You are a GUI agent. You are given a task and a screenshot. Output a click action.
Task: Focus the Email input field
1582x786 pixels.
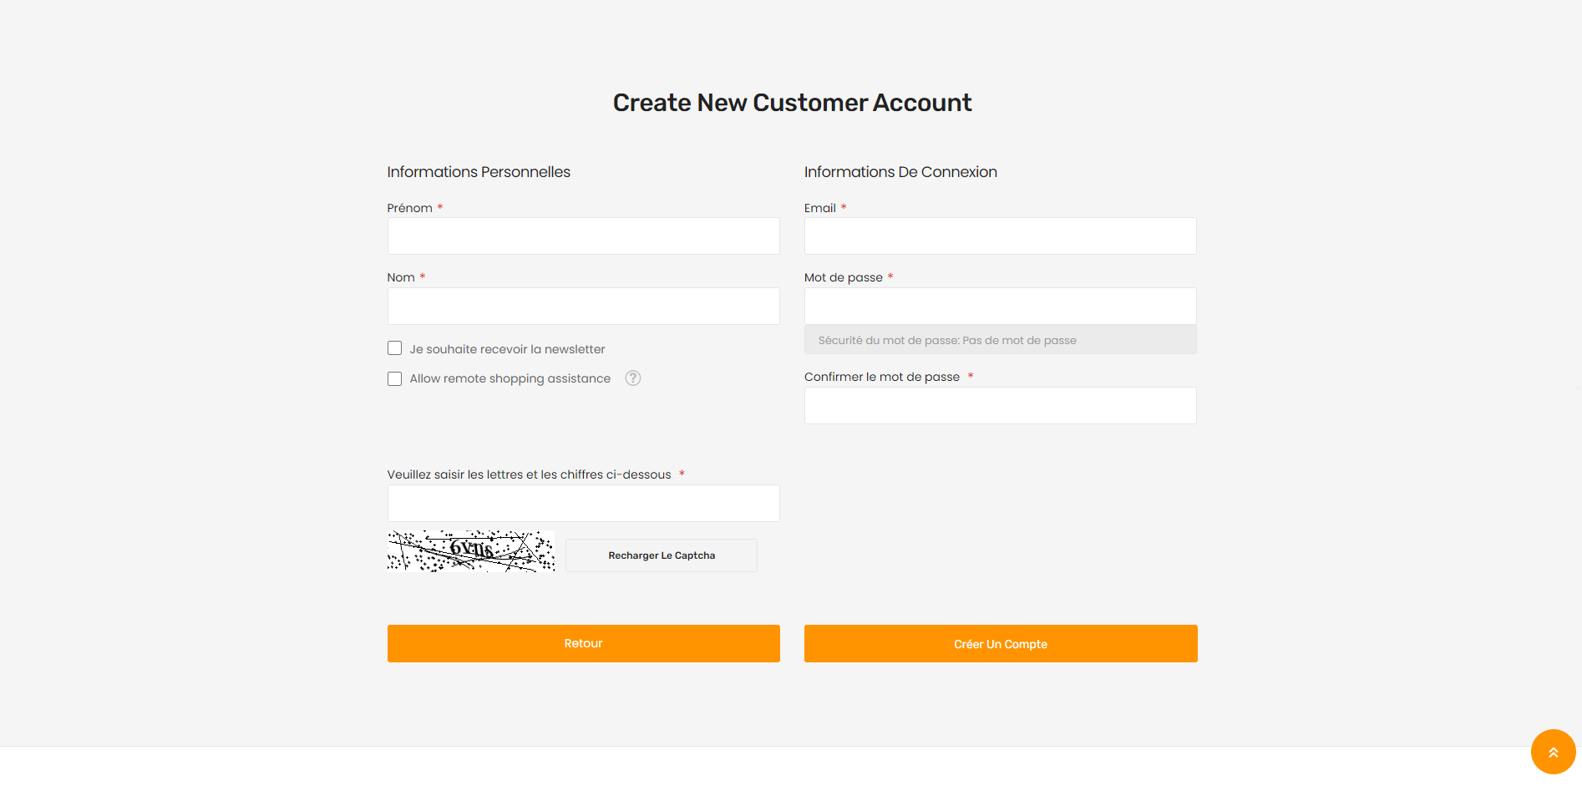pyautogui.click(x=999, y=236)
